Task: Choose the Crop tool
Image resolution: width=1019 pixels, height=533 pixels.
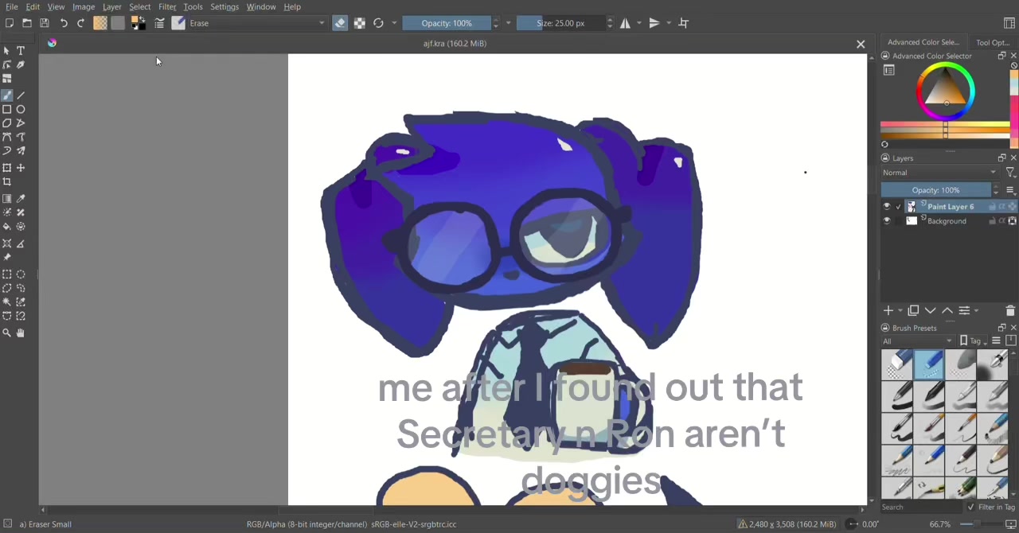Action: pyautogui.click(x=7, y=182)
